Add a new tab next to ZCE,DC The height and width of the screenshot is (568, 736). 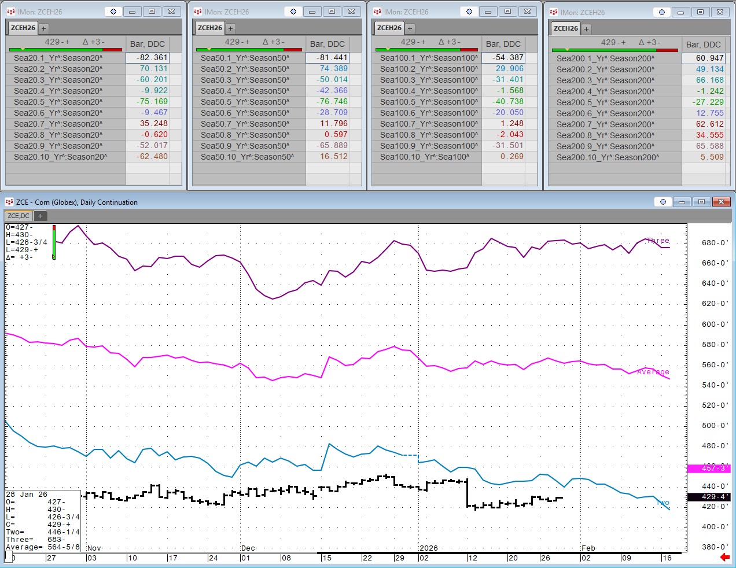40,216
